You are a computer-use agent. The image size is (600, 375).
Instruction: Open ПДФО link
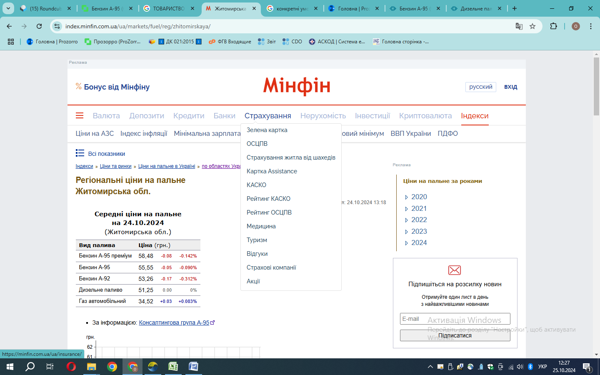pos(447,133)
